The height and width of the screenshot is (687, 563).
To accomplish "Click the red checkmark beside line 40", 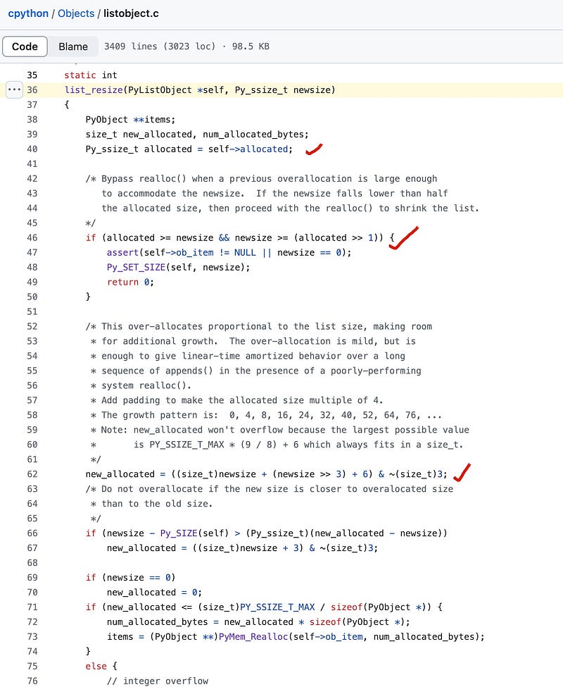I will click(x=314, y=149).
